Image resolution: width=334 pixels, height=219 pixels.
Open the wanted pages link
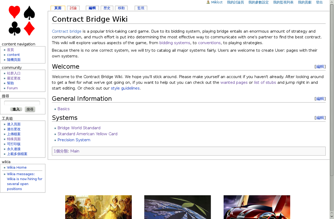(x=234, y=82)
